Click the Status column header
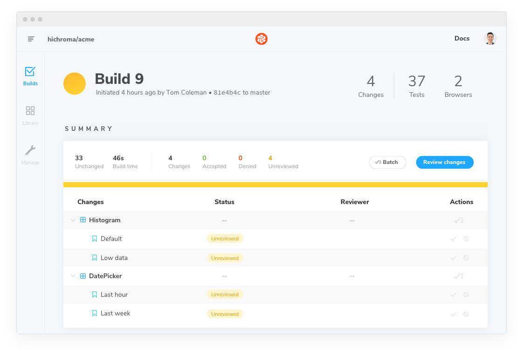The width and height of the screenshot is (523, 355). point(224,202)
